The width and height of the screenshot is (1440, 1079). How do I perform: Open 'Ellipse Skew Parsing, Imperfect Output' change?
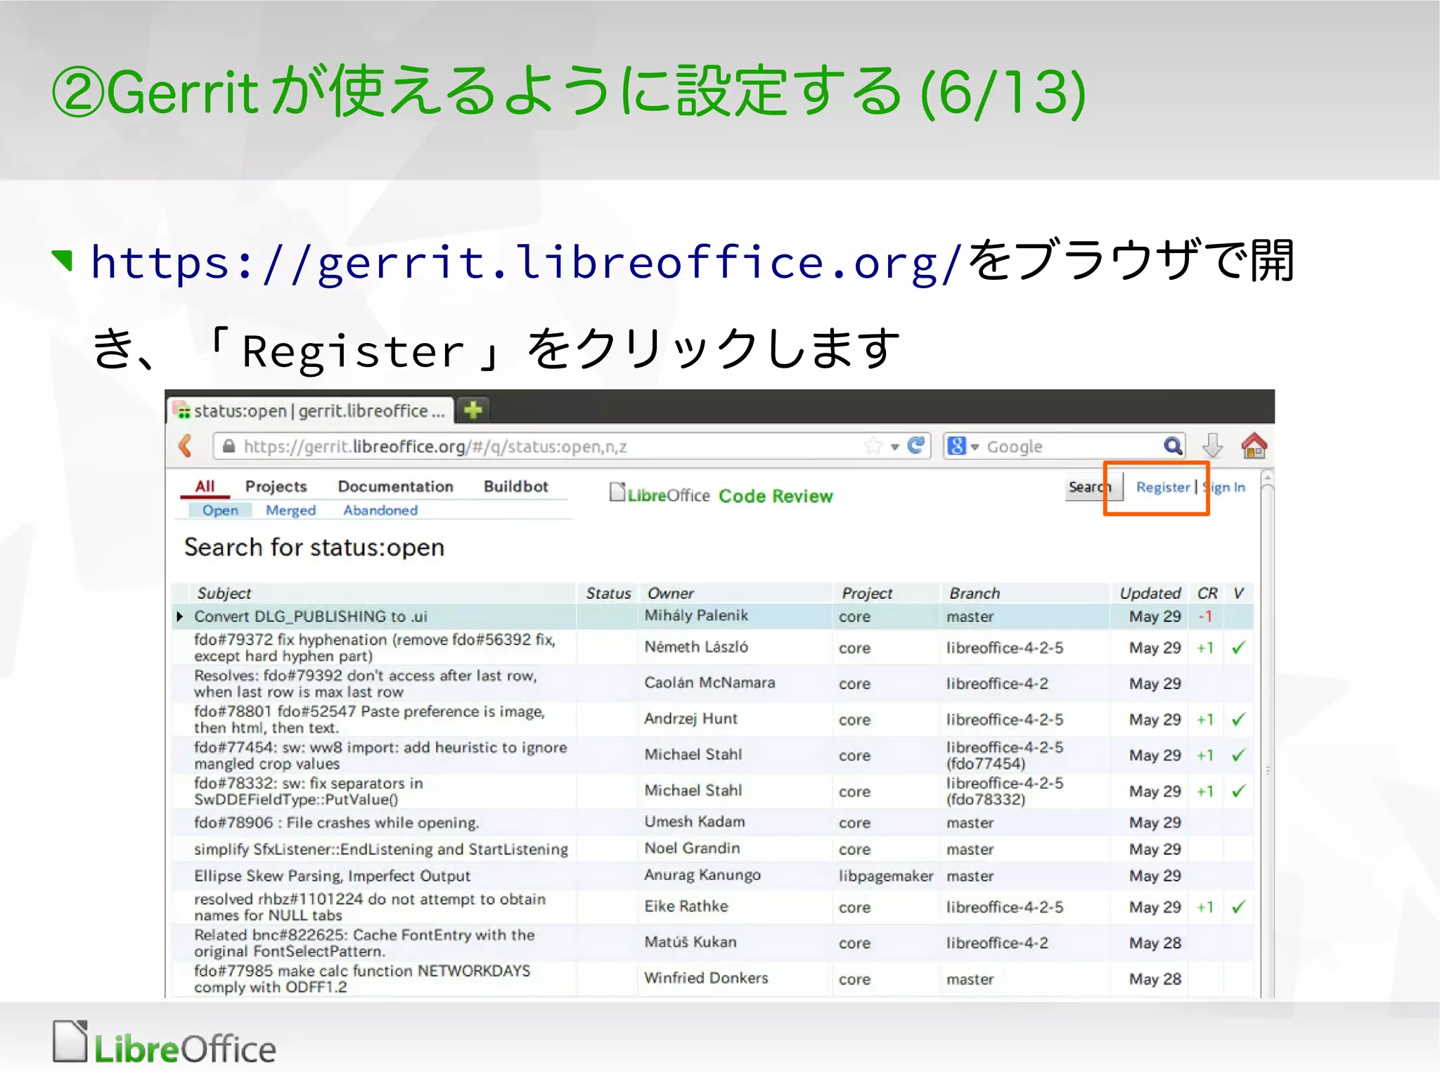[332, 876]
